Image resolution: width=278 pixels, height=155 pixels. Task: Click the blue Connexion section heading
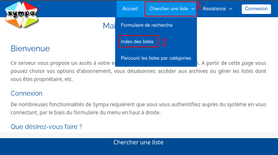point(26,93)
